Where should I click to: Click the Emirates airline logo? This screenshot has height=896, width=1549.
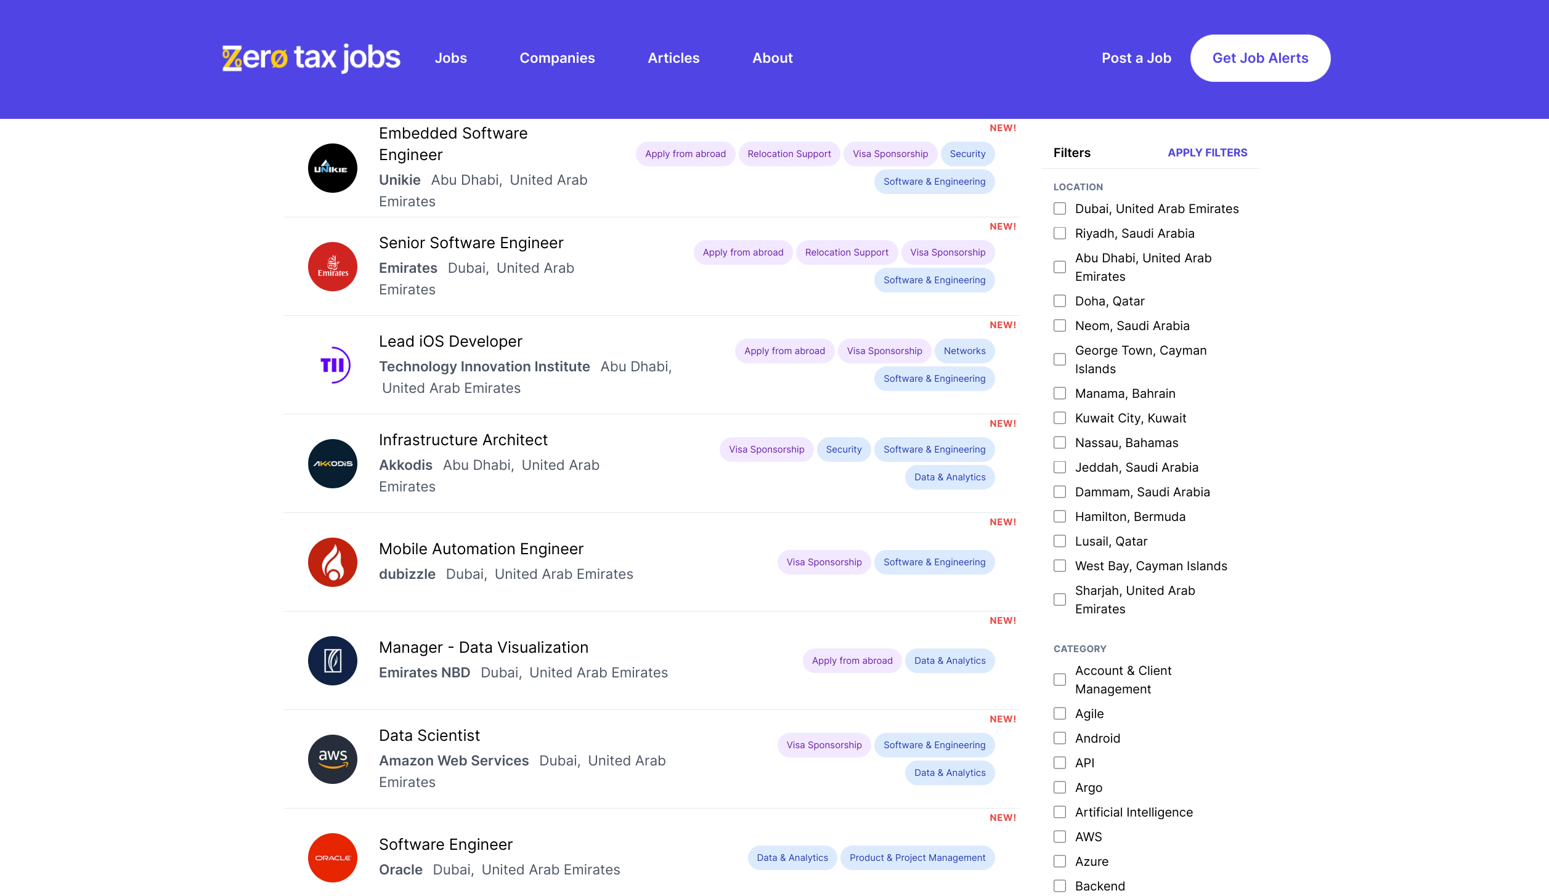[333, 267]
